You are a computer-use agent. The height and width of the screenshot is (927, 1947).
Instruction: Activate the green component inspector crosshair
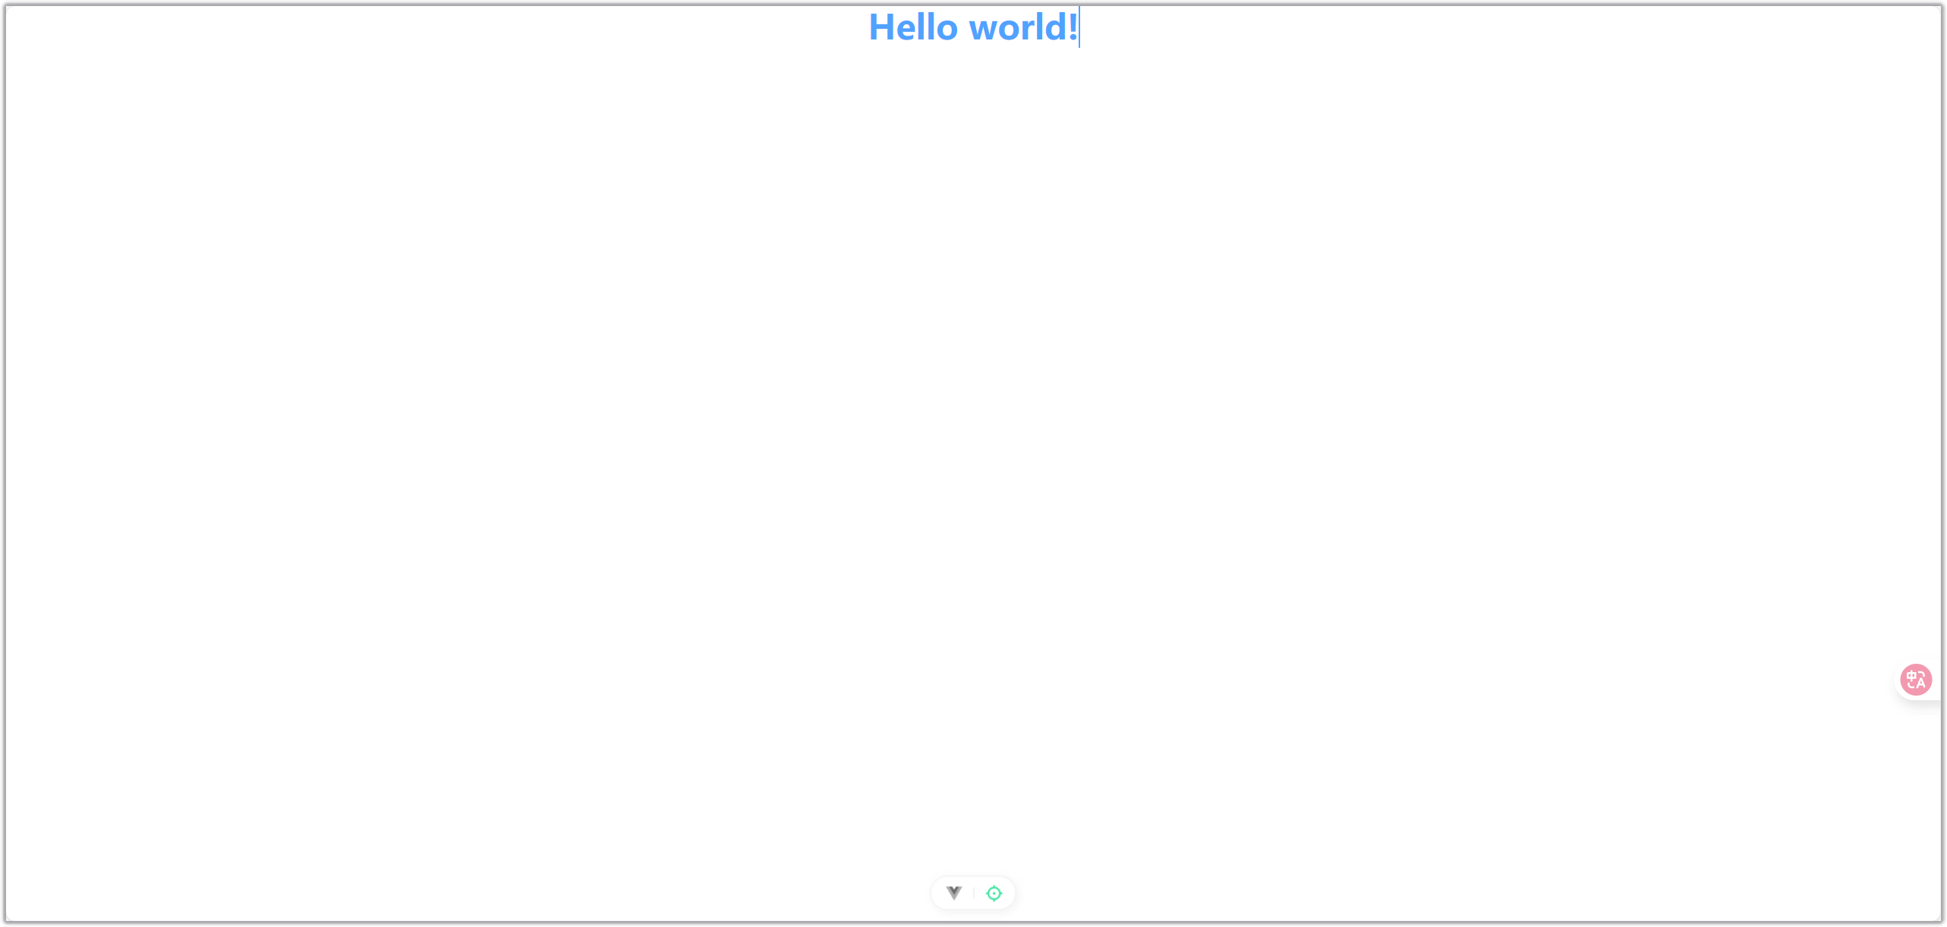[x=994, y=893]
